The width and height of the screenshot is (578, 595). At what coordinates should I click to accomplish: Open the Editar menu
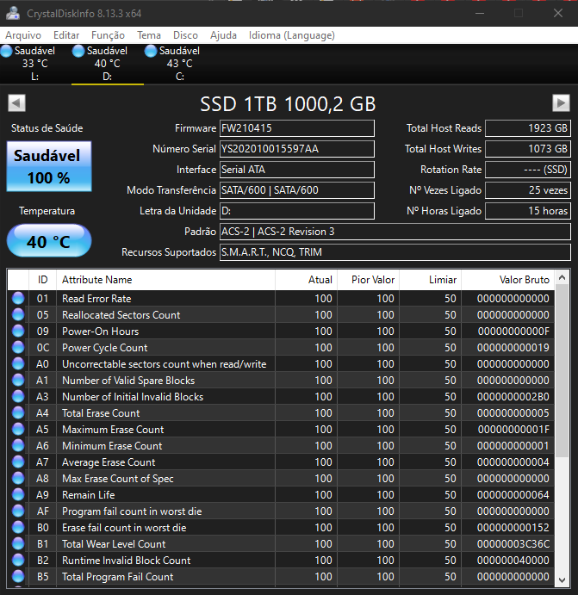(66, 35)
